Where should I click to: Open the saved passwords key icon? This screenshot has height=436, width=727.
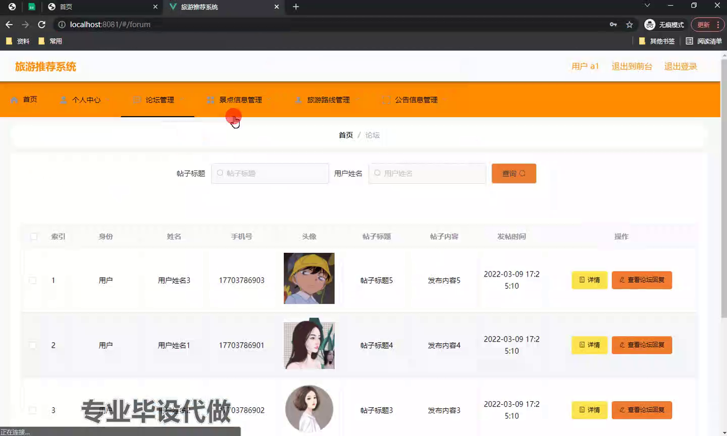613,24
